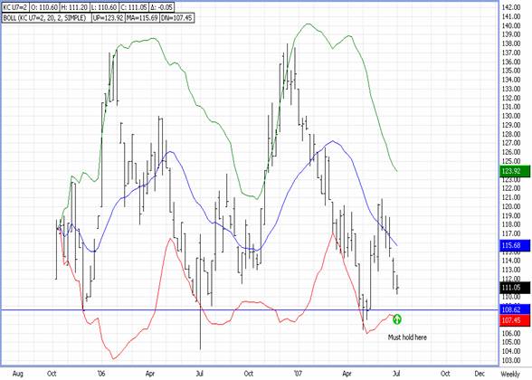Click the blue 115.68 price tag
The width and height of the screenshot is (532, 380).
[x=515, y=245]
